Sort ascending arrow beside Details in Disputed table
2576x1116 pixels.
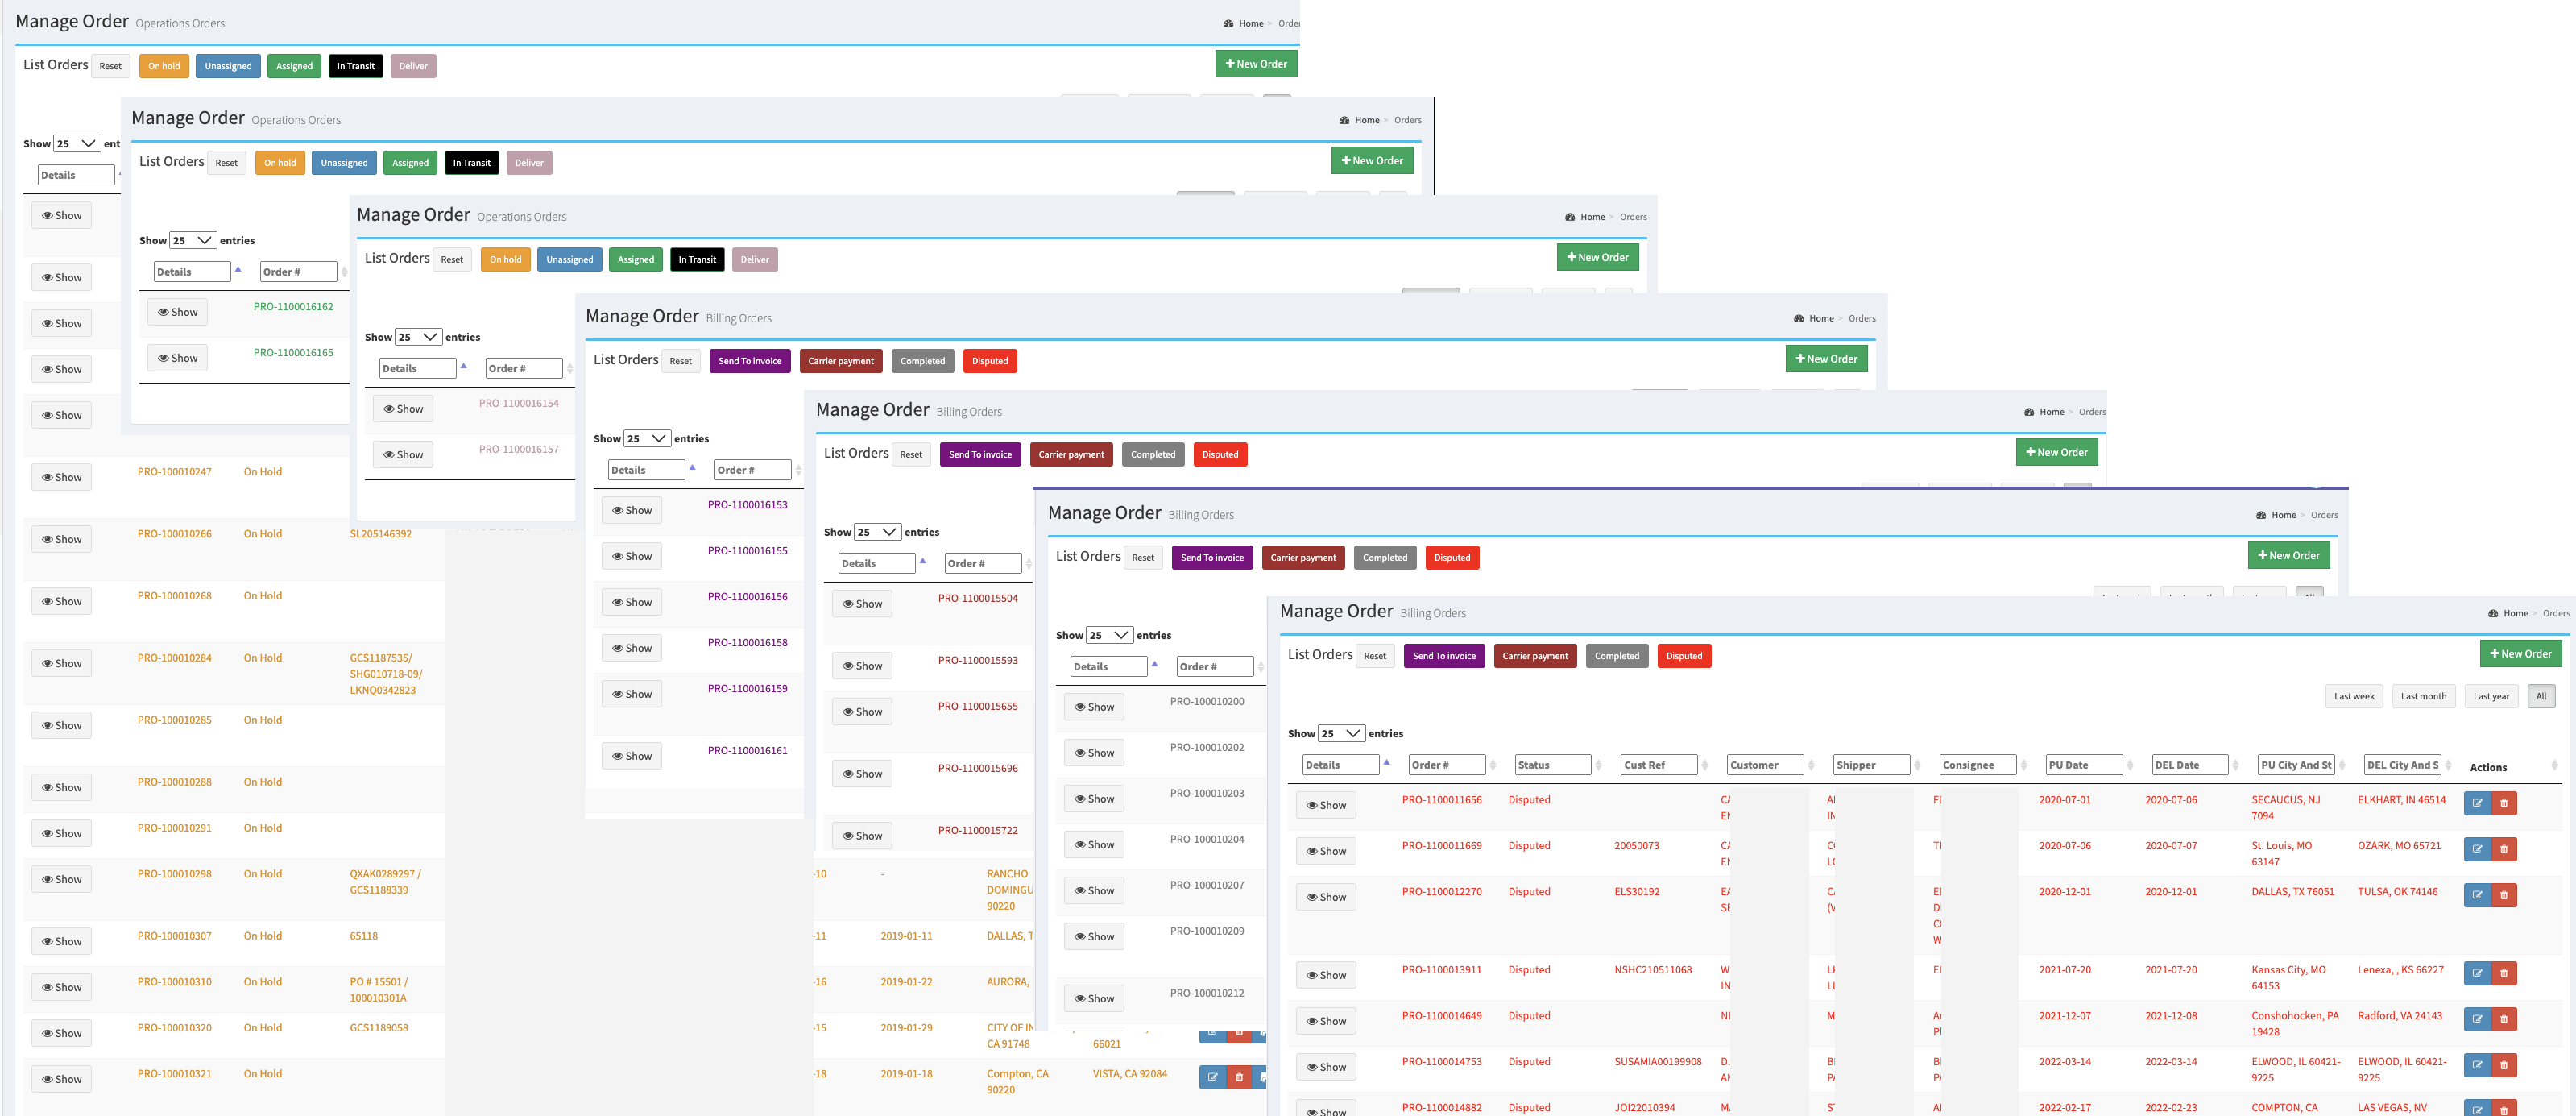click(1386, 762)
